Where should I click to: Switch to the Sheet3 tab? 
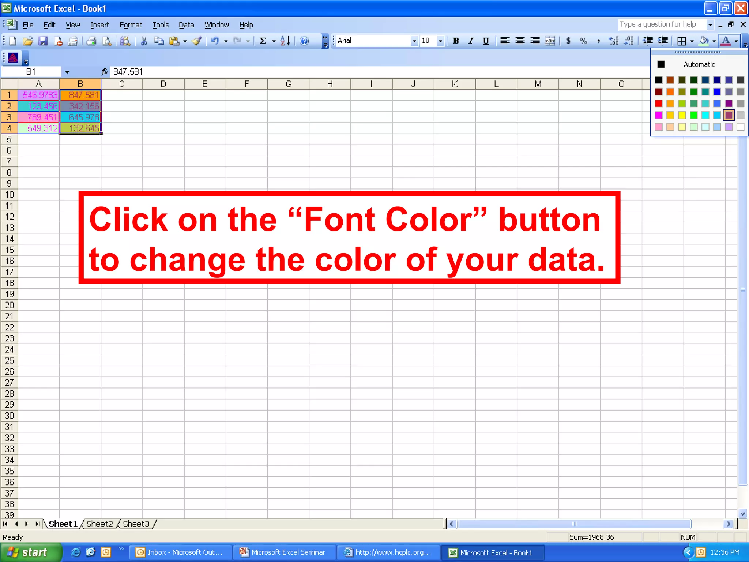tap(136, 524)
